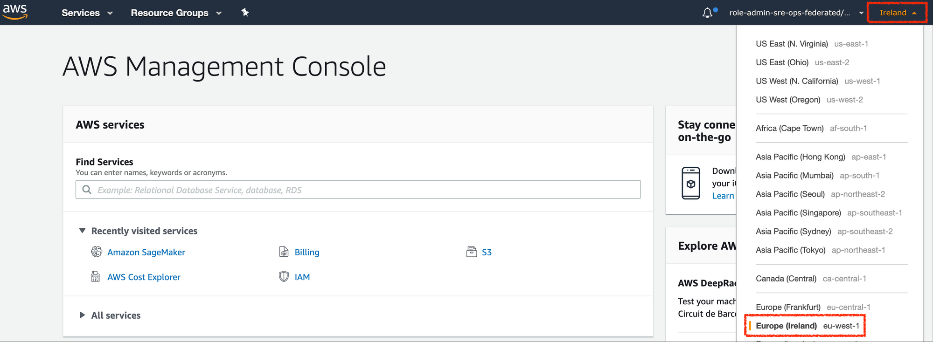The height and width of the screenshot is (342, 933).
Task: Click the Billing document icon
Action: coord(284,252)
